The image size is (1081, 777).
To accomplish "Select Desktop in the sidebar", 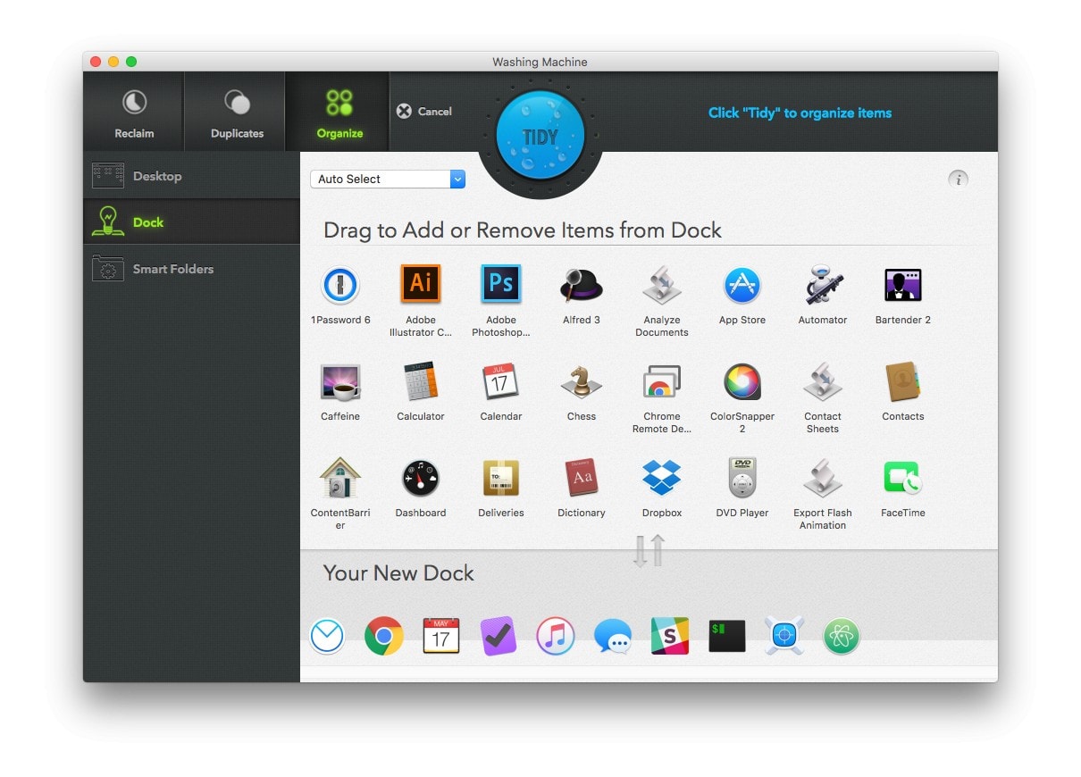I will (156, 176).
